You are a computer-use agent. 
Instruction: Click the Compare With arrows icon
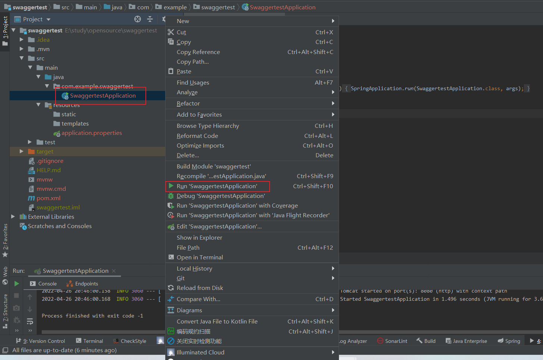tap(171, 299)
